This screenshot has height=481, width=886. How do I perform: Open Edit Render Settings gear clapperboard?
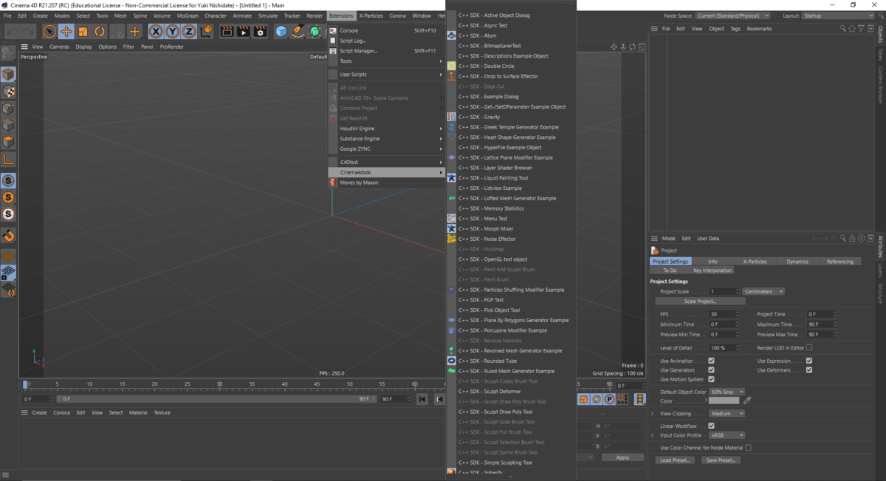tap(260, 31)
